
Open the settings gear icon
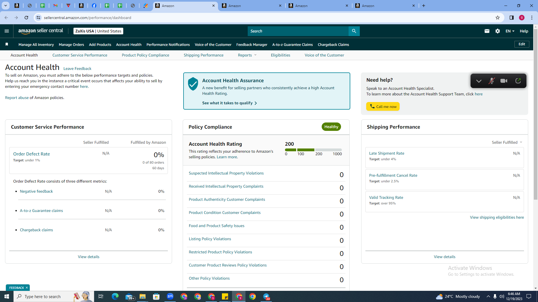tap(498, 31)
